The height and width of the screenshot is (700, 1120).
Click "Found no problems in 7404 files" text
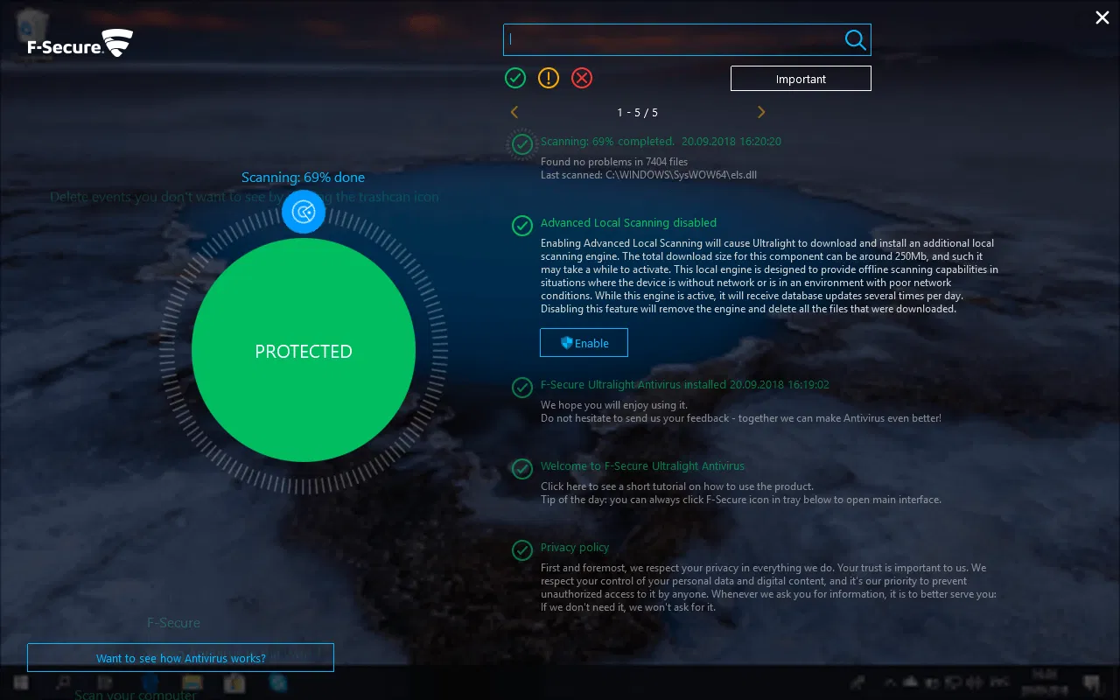[614, 162]
